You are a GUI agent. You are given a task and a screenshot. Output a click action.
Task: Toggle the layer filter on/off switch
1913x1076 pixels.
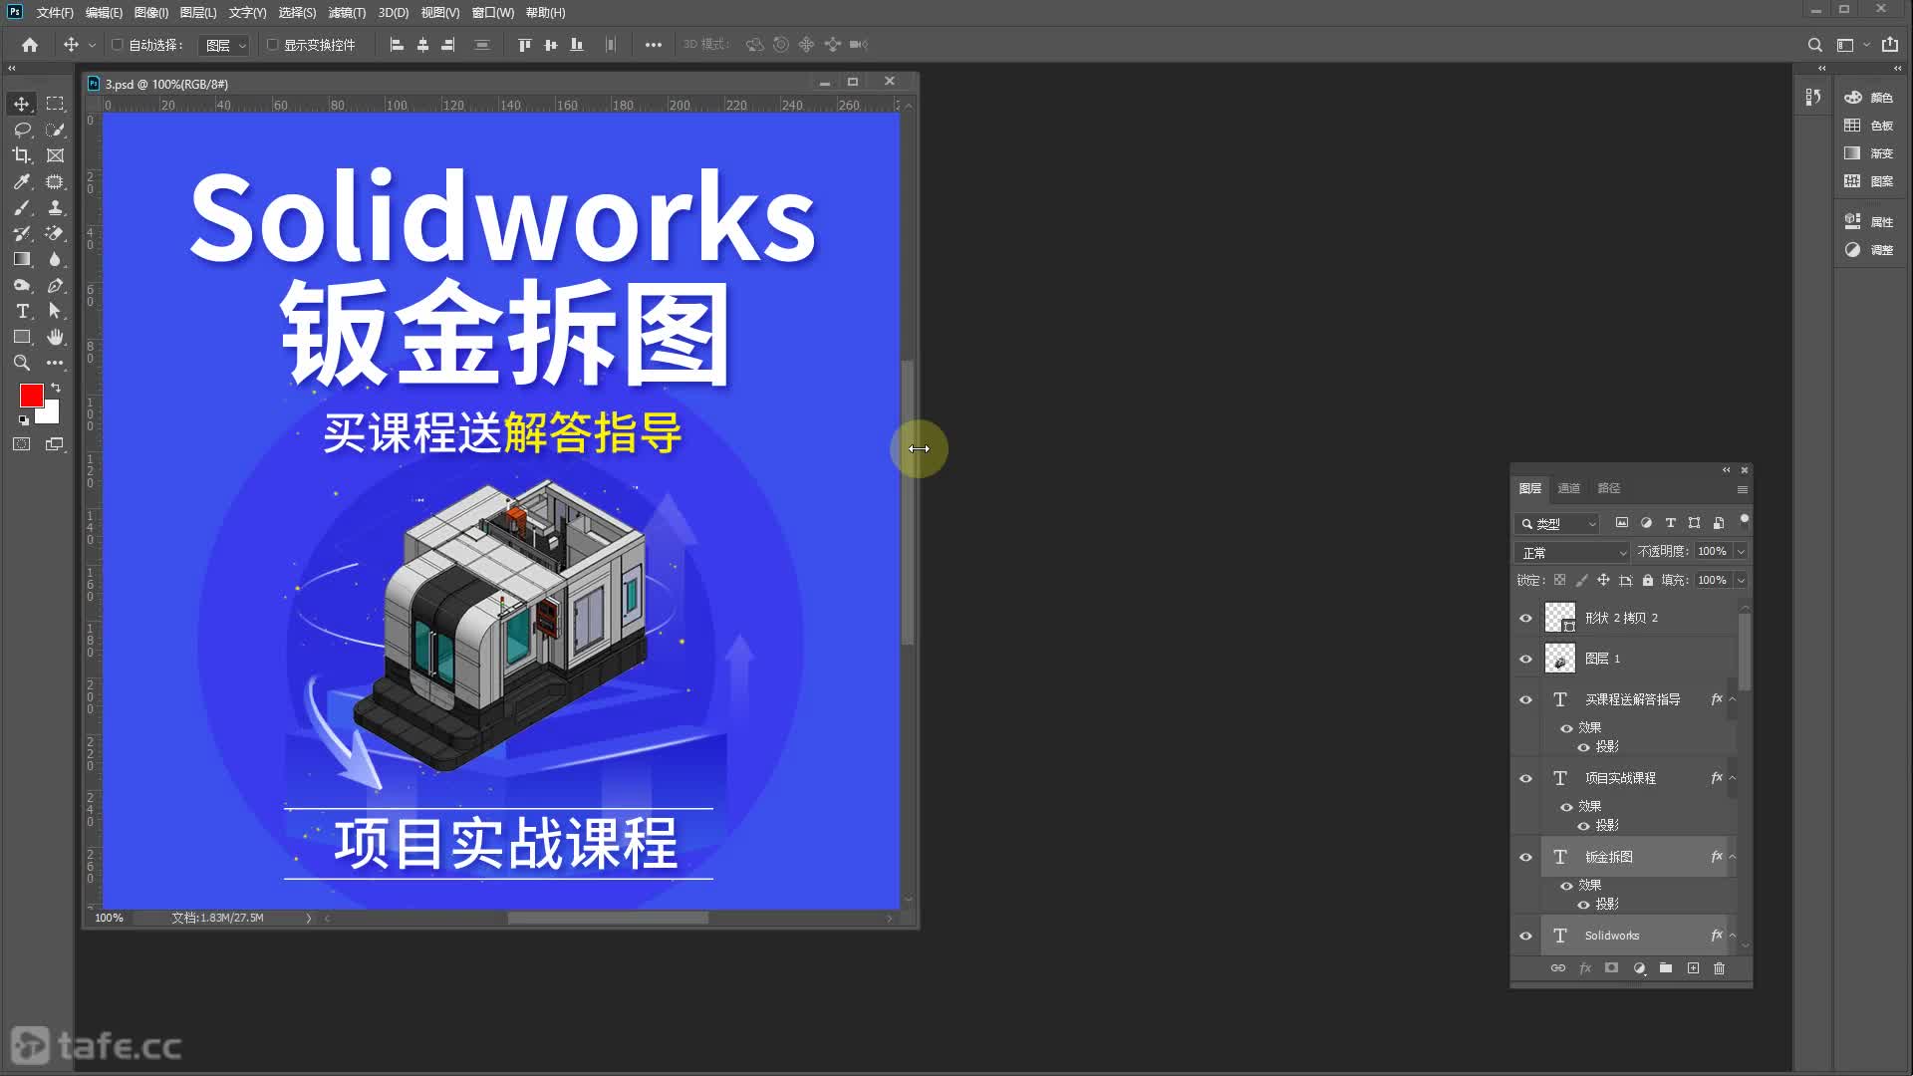1744,519
